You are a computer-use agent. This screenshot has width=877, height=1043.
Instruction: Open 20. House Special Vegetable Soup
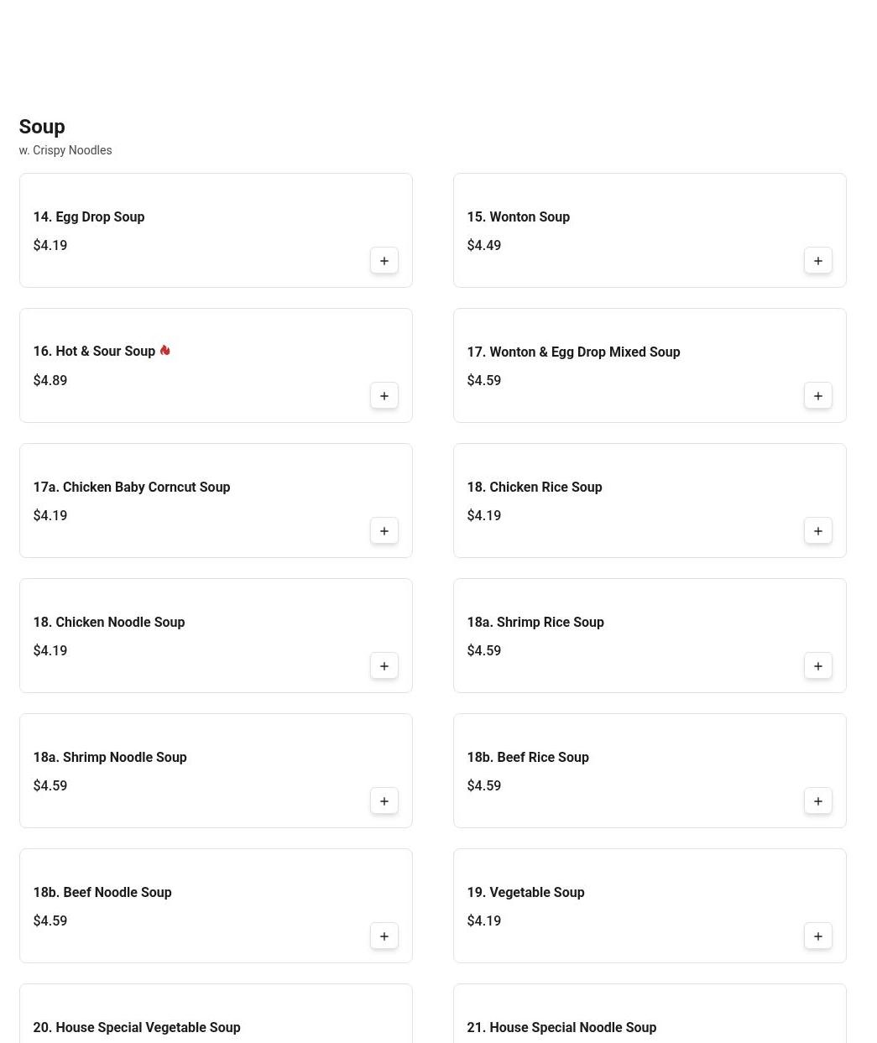click(137, 1027)
